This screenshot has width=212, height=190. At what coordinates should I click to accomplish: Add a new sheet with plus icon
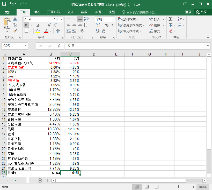40,180
